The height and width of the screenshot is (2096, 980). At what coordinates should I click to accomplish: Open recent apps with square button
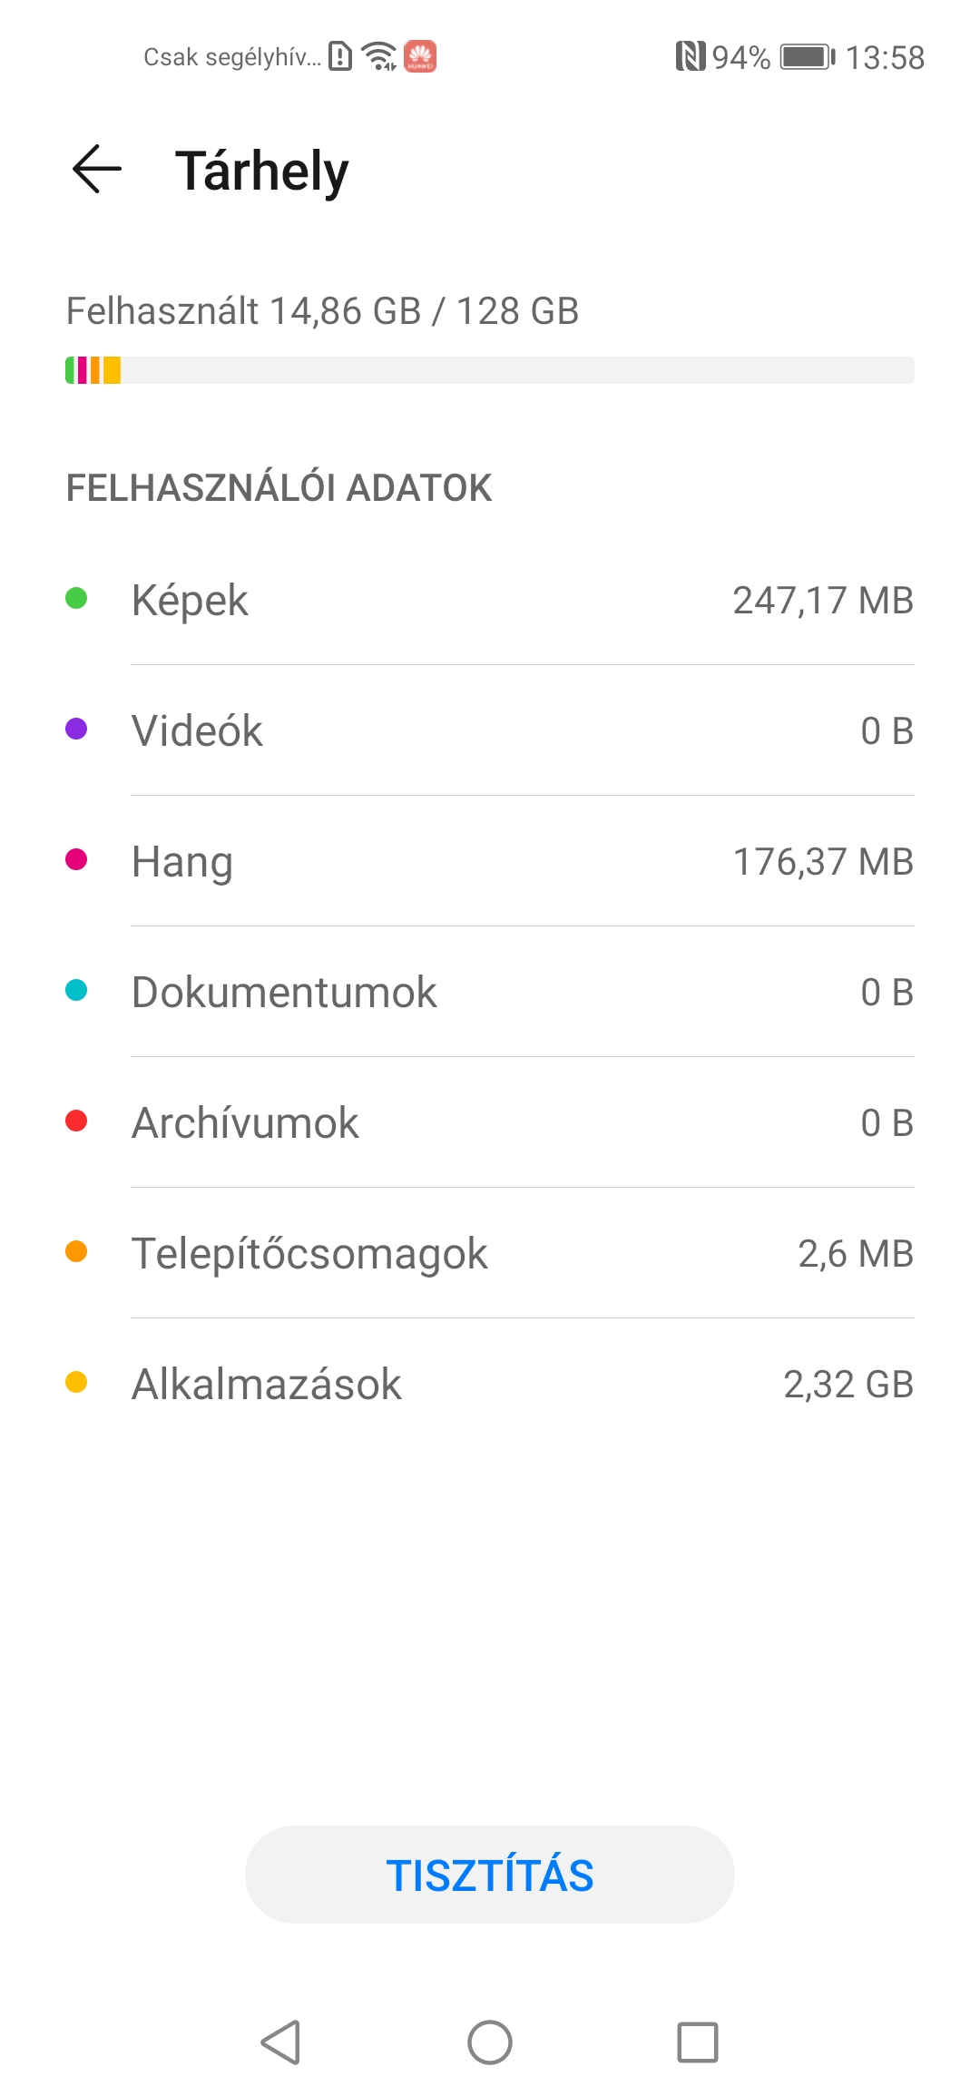[x=697, y=2042]
